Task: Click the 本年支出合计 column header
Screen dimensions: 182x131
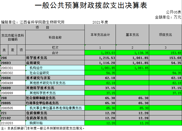Action: (100, 35)
